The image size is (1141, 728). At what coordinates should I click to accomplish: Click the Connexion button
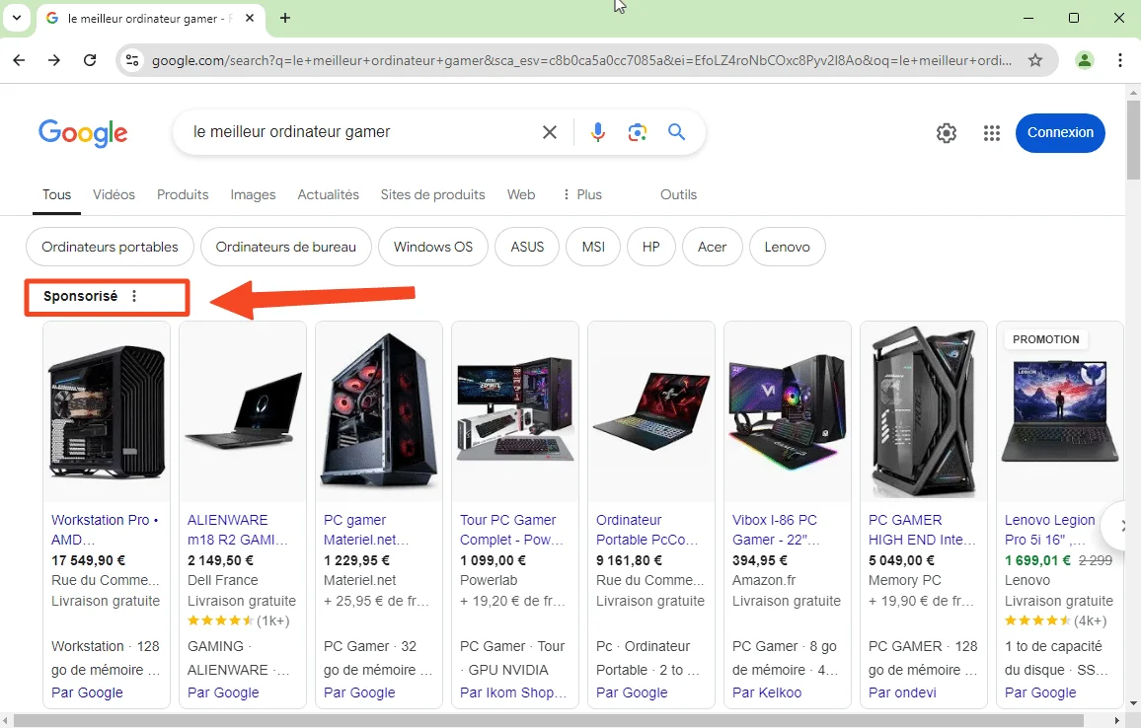point(1060,133)
